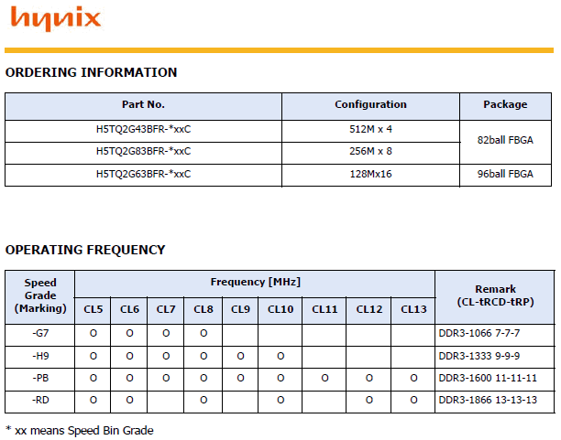Viewport: 561px width, 440px height.
Task: Select the Configuration column header
Action: point(370,104)
